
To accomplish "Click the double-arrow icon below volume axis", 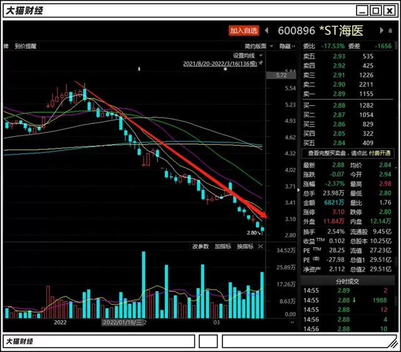I will pyautogui.click(x=292, y=323).
